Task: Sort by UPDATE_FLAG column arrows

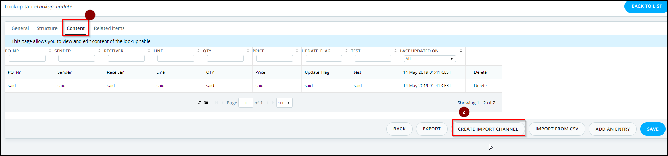Action: [346, 51]
